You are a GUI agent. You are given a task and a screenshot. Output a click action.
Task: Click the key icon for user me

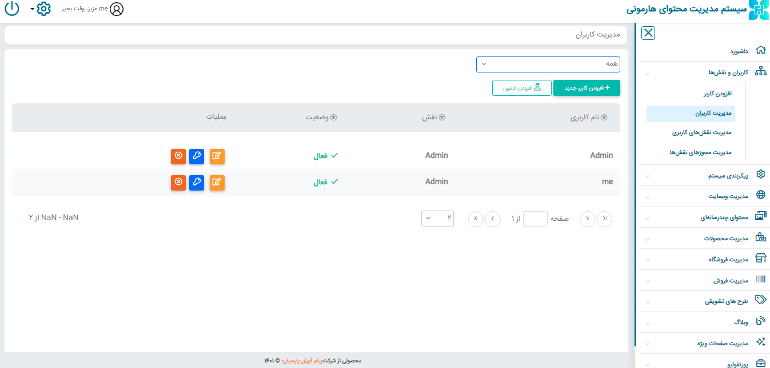click(197, 183)
